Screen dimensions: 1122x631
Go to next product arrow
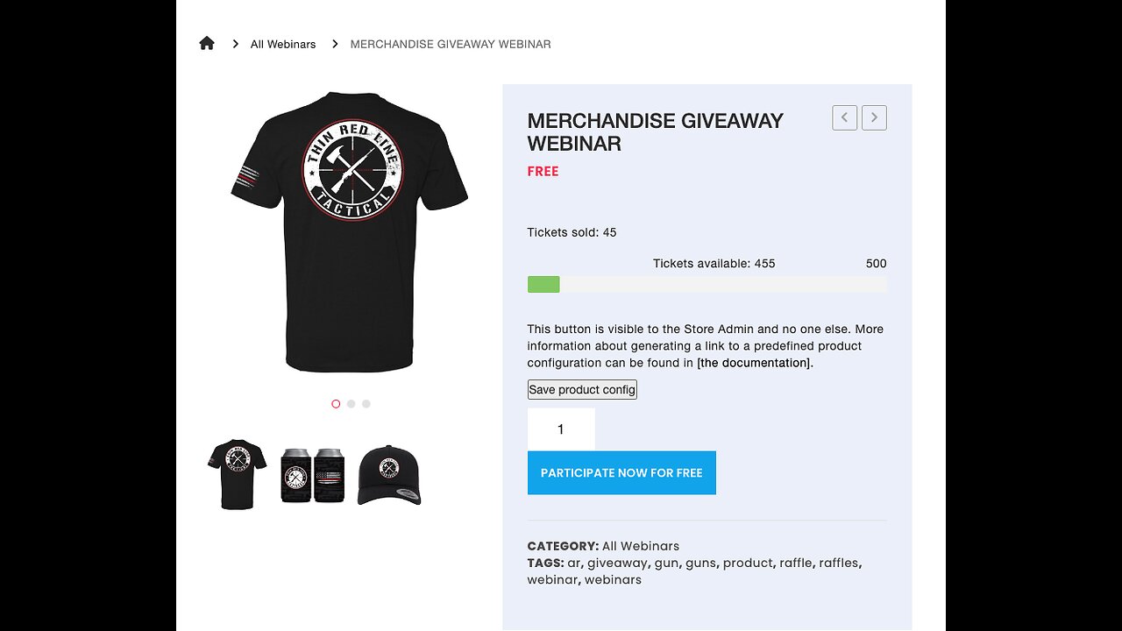[874, 117]
